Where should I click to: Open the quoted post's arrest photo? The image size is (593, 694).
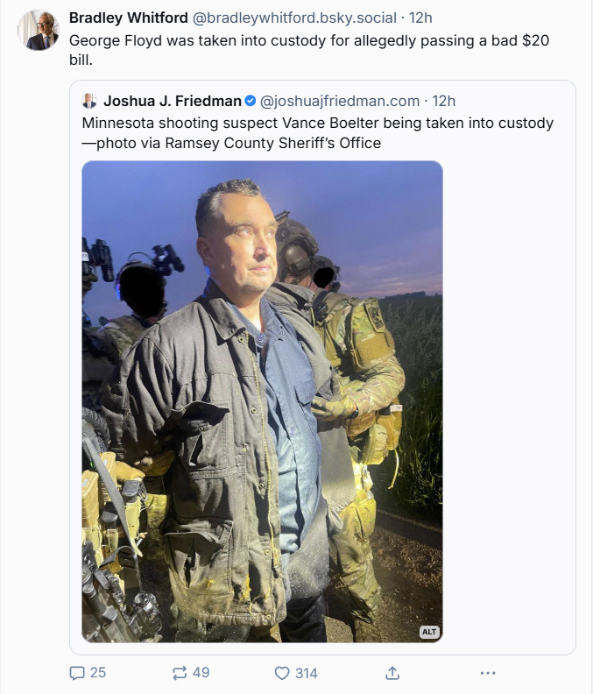(x=263, y=401)
